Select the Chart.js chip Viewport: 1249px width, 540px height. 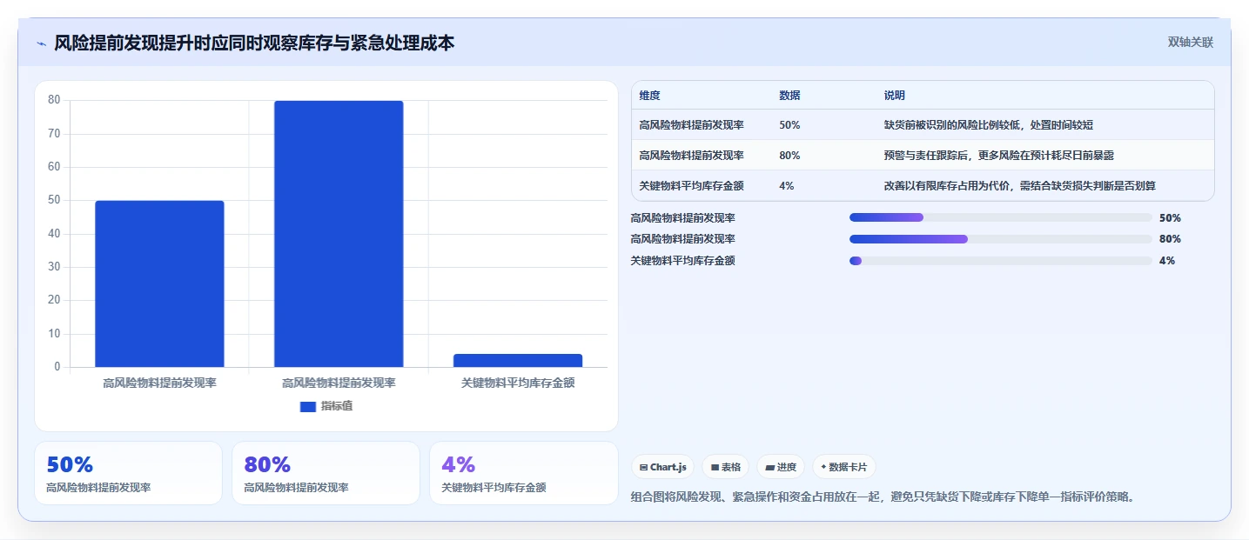pyautogui.click(x=663, y=467)
